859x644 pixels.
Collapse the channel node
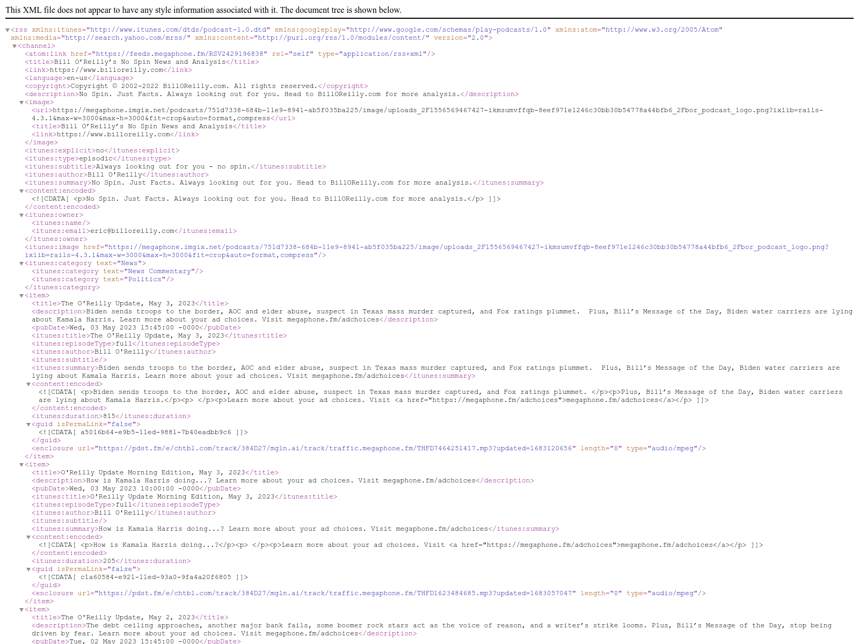[14, 46]
